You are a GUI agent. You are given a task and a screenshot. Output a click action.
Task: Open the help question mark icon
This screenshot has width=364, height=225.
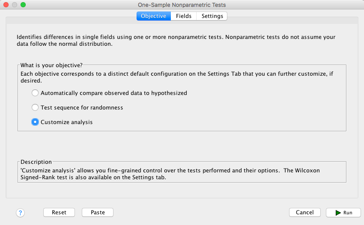21,213
